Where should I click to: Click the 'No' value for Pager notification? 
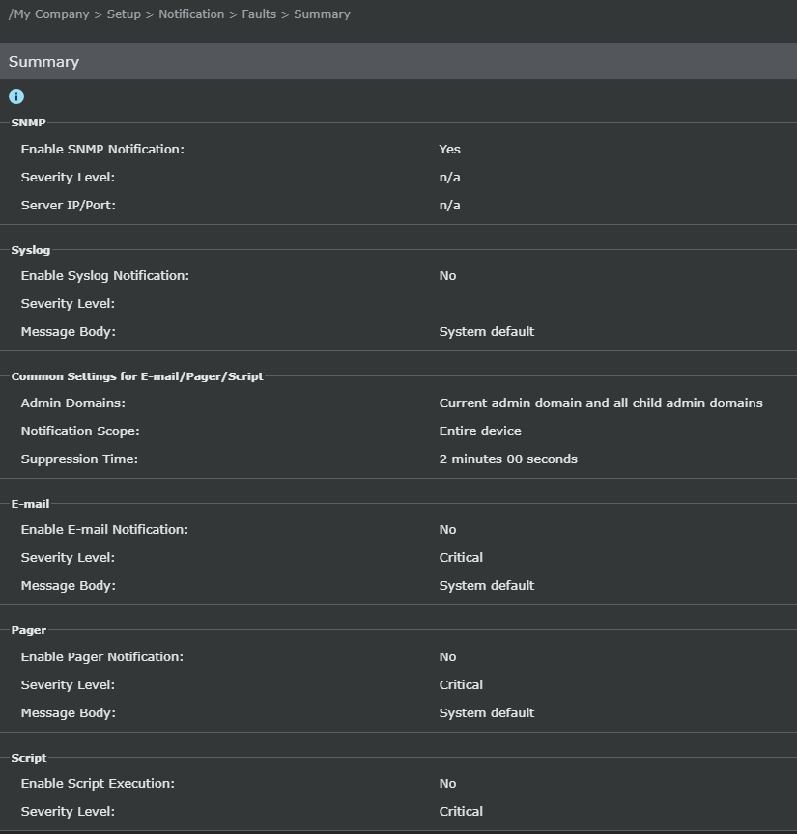pyautogui.click(x=447, y=657)
